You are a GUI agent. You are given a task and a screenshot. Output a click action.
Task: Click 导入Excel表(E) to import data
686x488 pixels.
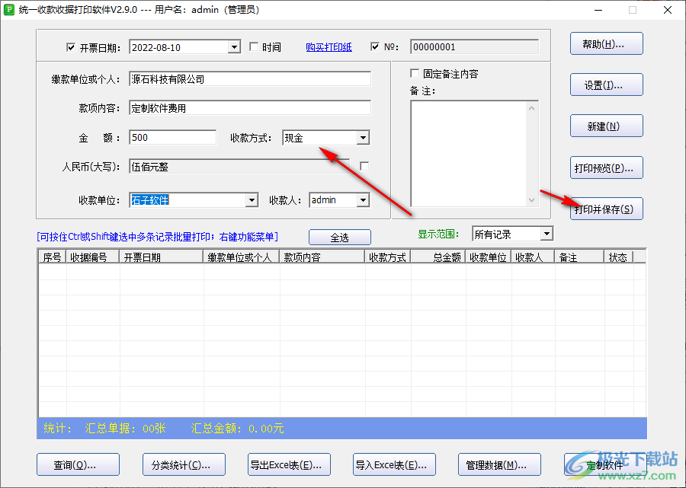click(394, 464)
